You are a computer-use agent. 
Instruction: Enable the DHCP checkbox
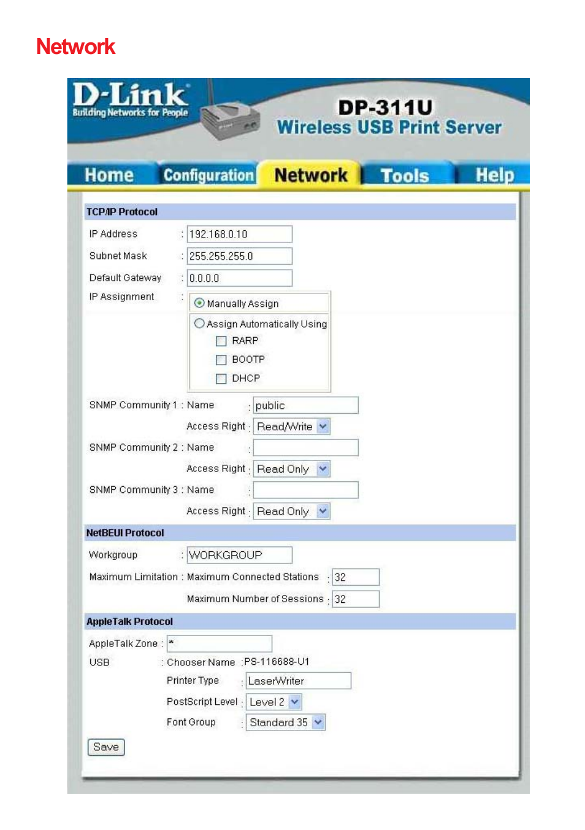coord(221,379)
